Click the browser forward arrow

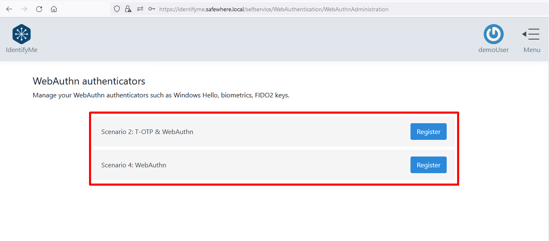[x=24, y=9]
